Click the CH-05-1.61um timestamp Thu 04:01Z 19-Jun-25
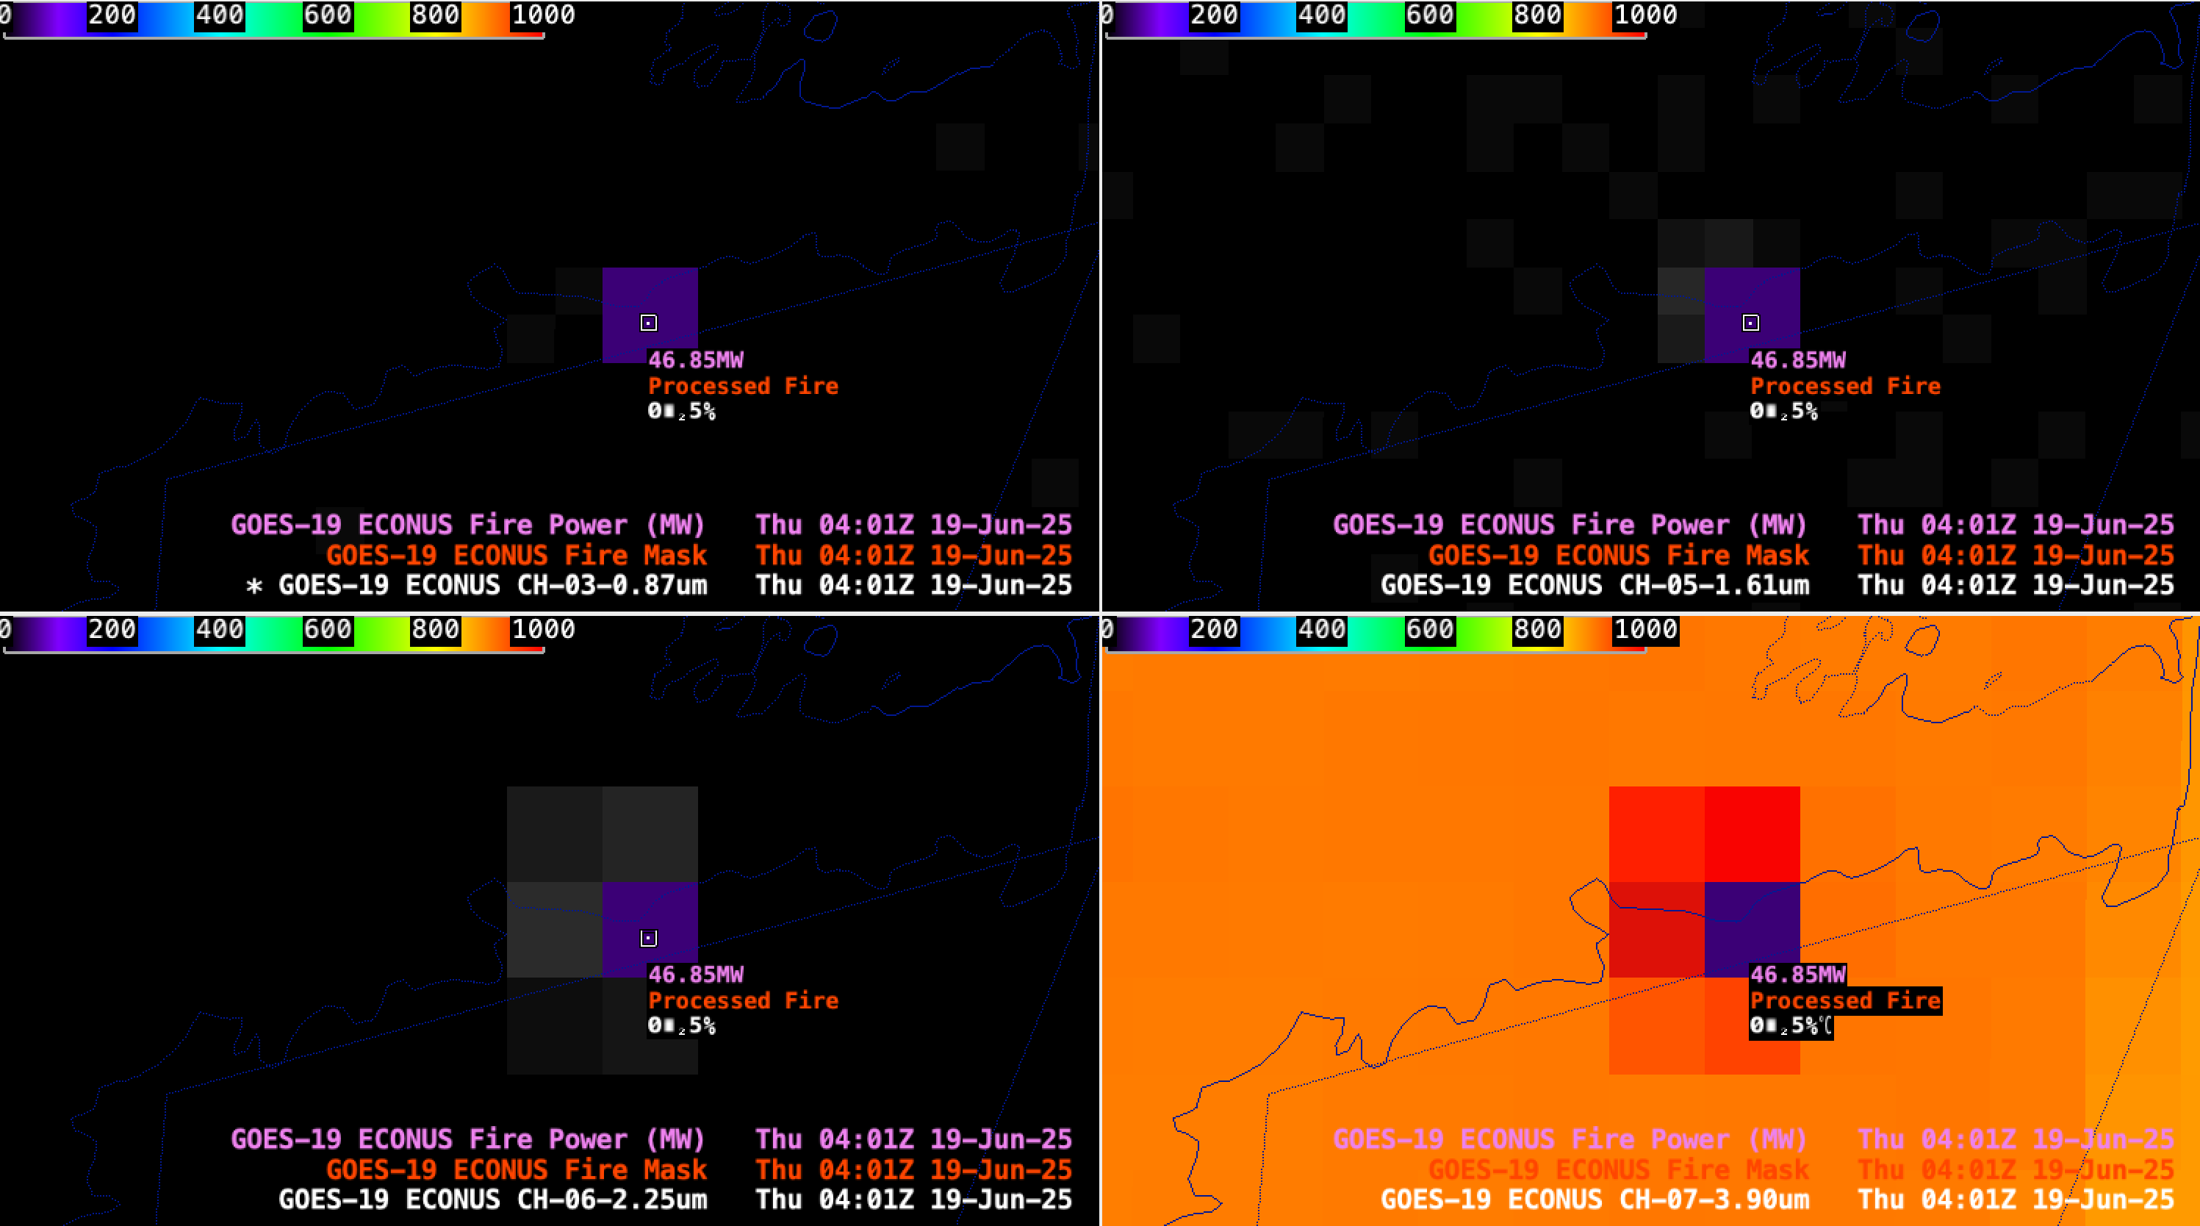Image resolution: width=2200 pixels, height=1226 pixels. pyautogui.click(x=2015, y=585)
